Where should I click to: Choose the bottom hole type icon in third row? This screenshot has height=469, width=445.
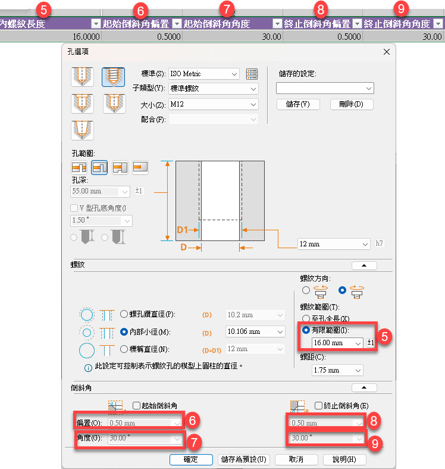(82, 129)
